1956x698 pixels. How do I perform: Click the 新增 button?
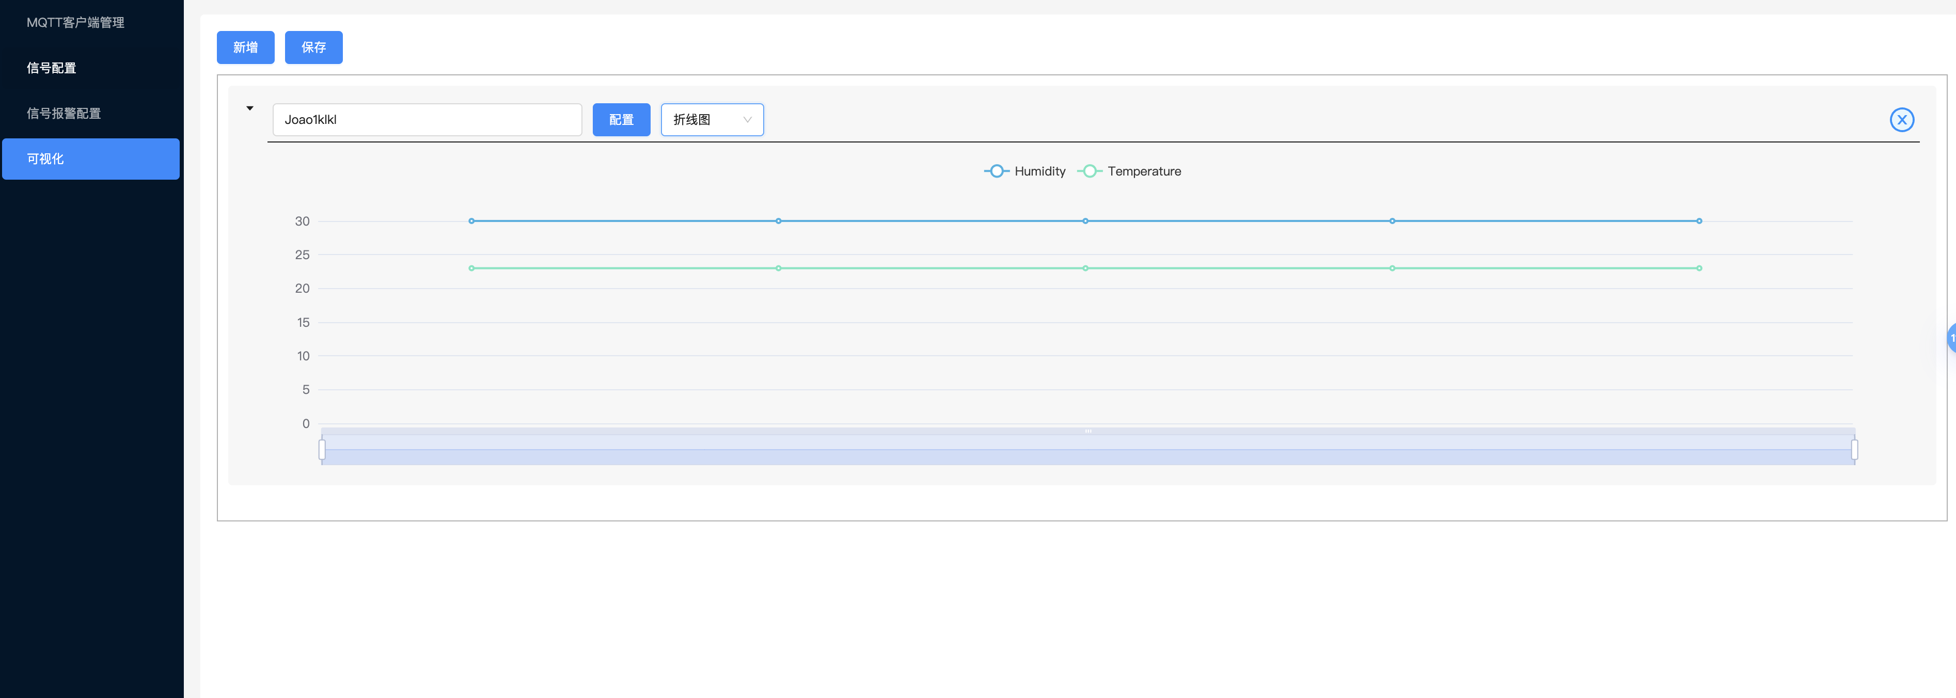coord(245,47)
